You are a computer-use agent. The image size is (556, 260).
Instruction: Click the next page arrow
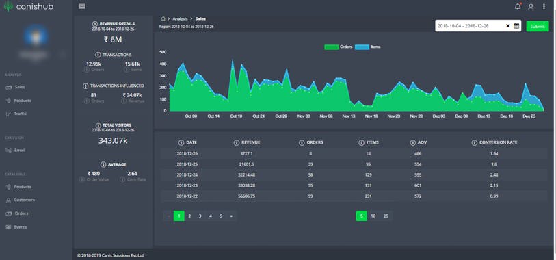pos(231,216)
